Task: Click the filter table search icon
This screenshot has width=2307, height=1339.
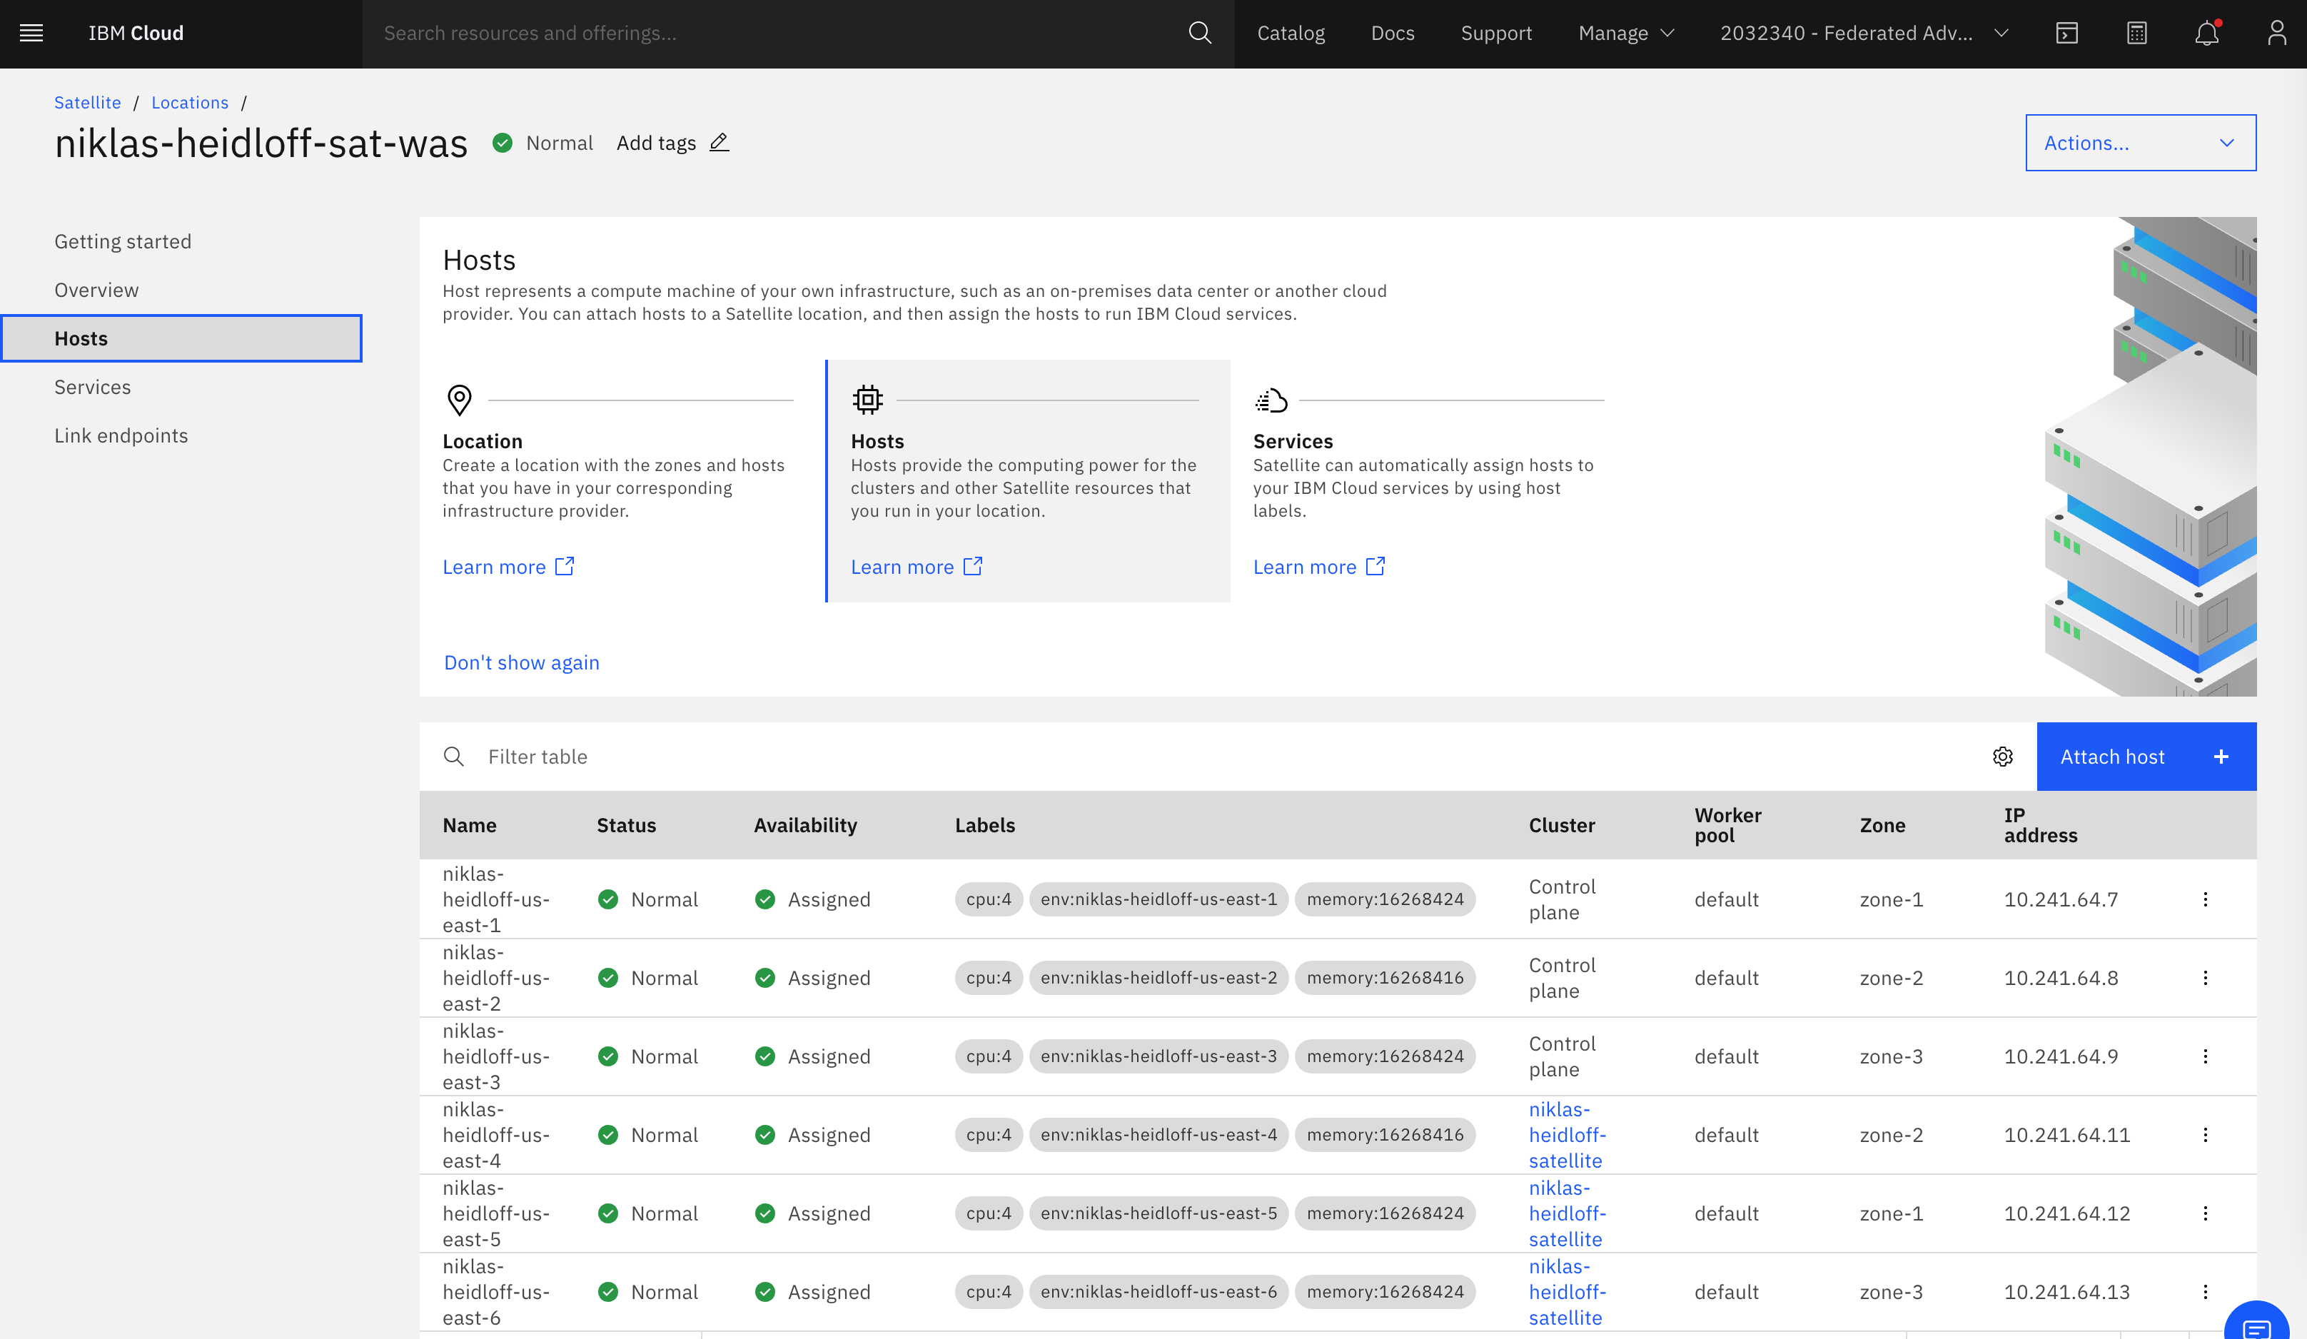Action: click(x=453, y=757)
